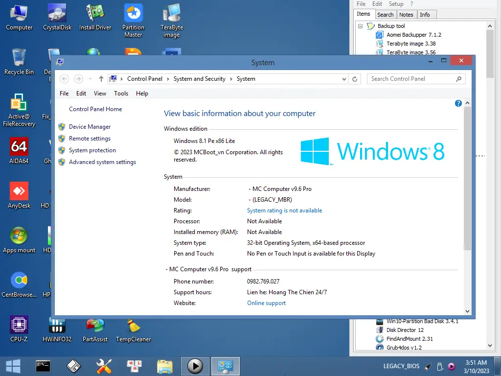Open Apps mount desktop icon
The width and height of the screenshot is (501, 376).
(x=19, y=240)
